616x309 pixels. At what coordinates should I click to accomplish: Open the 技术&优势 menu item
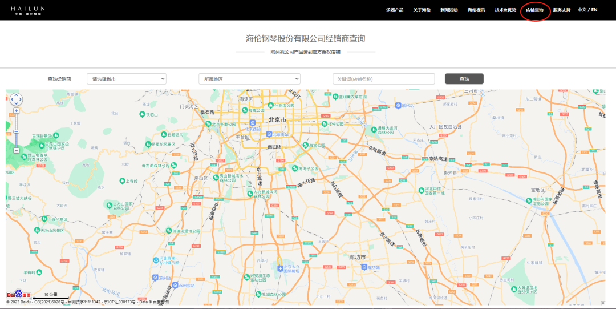[x=505, y=10]
